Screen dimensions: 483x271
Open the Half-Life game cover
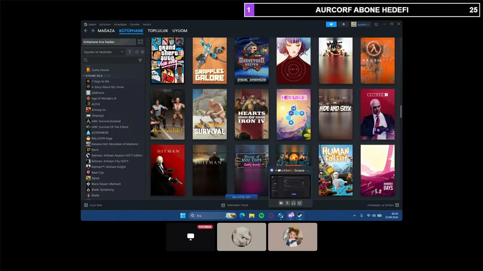point(377,60)
